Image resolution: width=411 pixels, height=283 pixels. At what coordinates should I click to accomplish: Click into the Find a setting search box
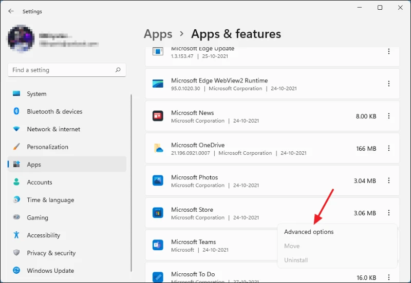tap(67, 70)
